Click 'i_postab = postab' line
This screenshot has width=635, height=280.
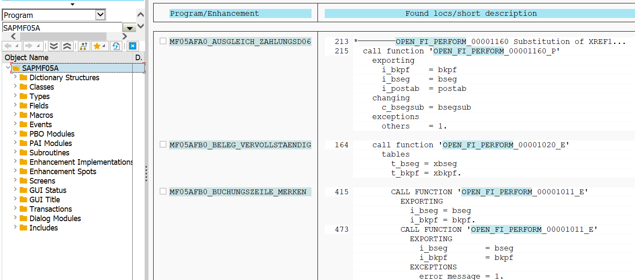424,88
